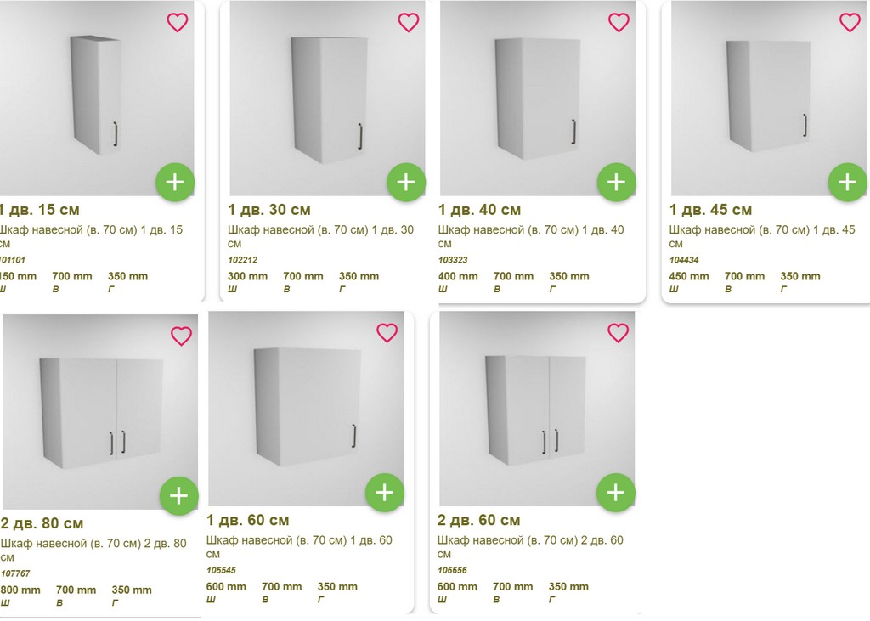Add the 1 дв. 15 см cabinet via plus button
The height and width of the screenshot is (621, 870).
175,182
